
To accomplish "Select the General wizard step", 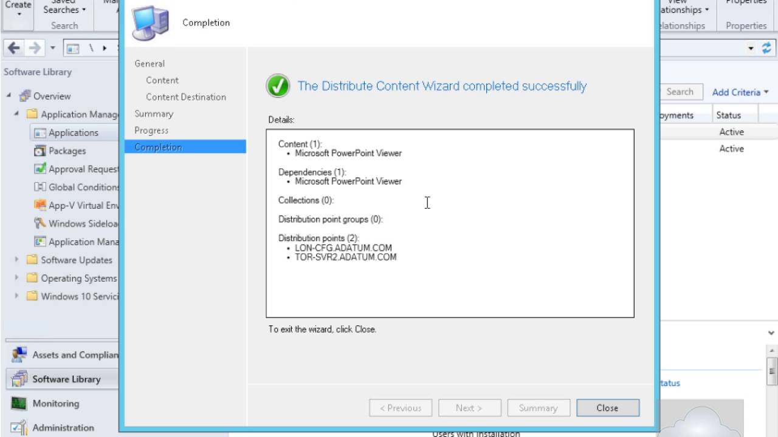I will coord(150,64).
